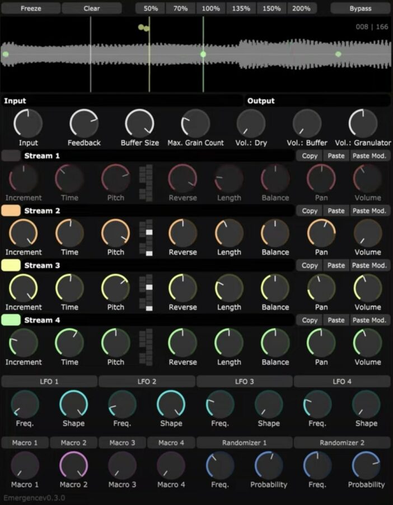
Task: Click the Stream 4 Volume knob
Action: click(x=367, y=342)
